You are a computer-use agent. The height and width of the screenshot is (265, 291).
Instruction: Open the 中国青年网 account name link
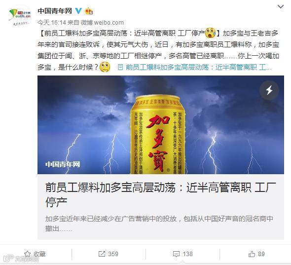pos(55,11)
